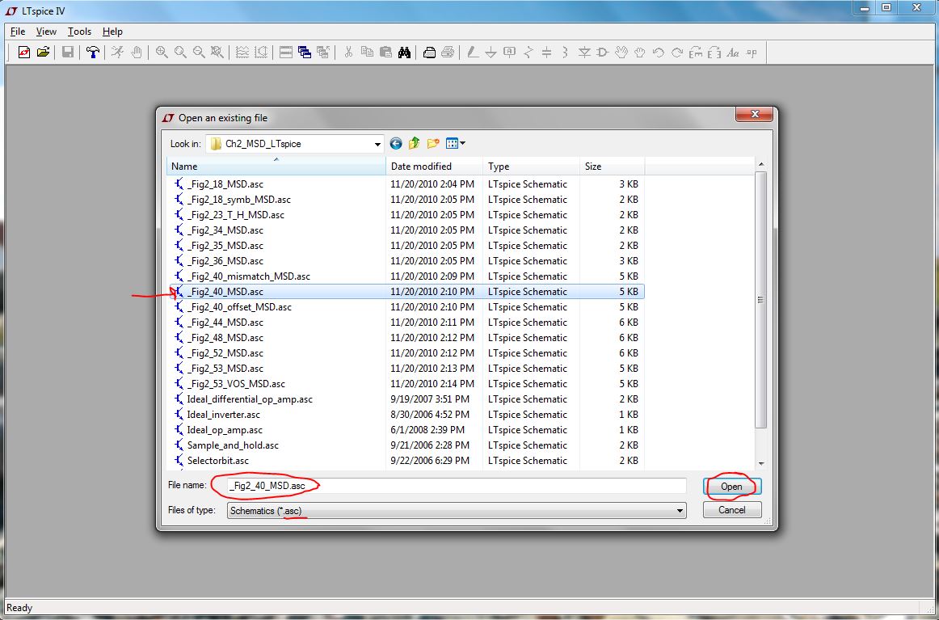Open the Tools menu
Image resolution: width=939 pixels, height=620 pixels.
(x=79, y=32)
